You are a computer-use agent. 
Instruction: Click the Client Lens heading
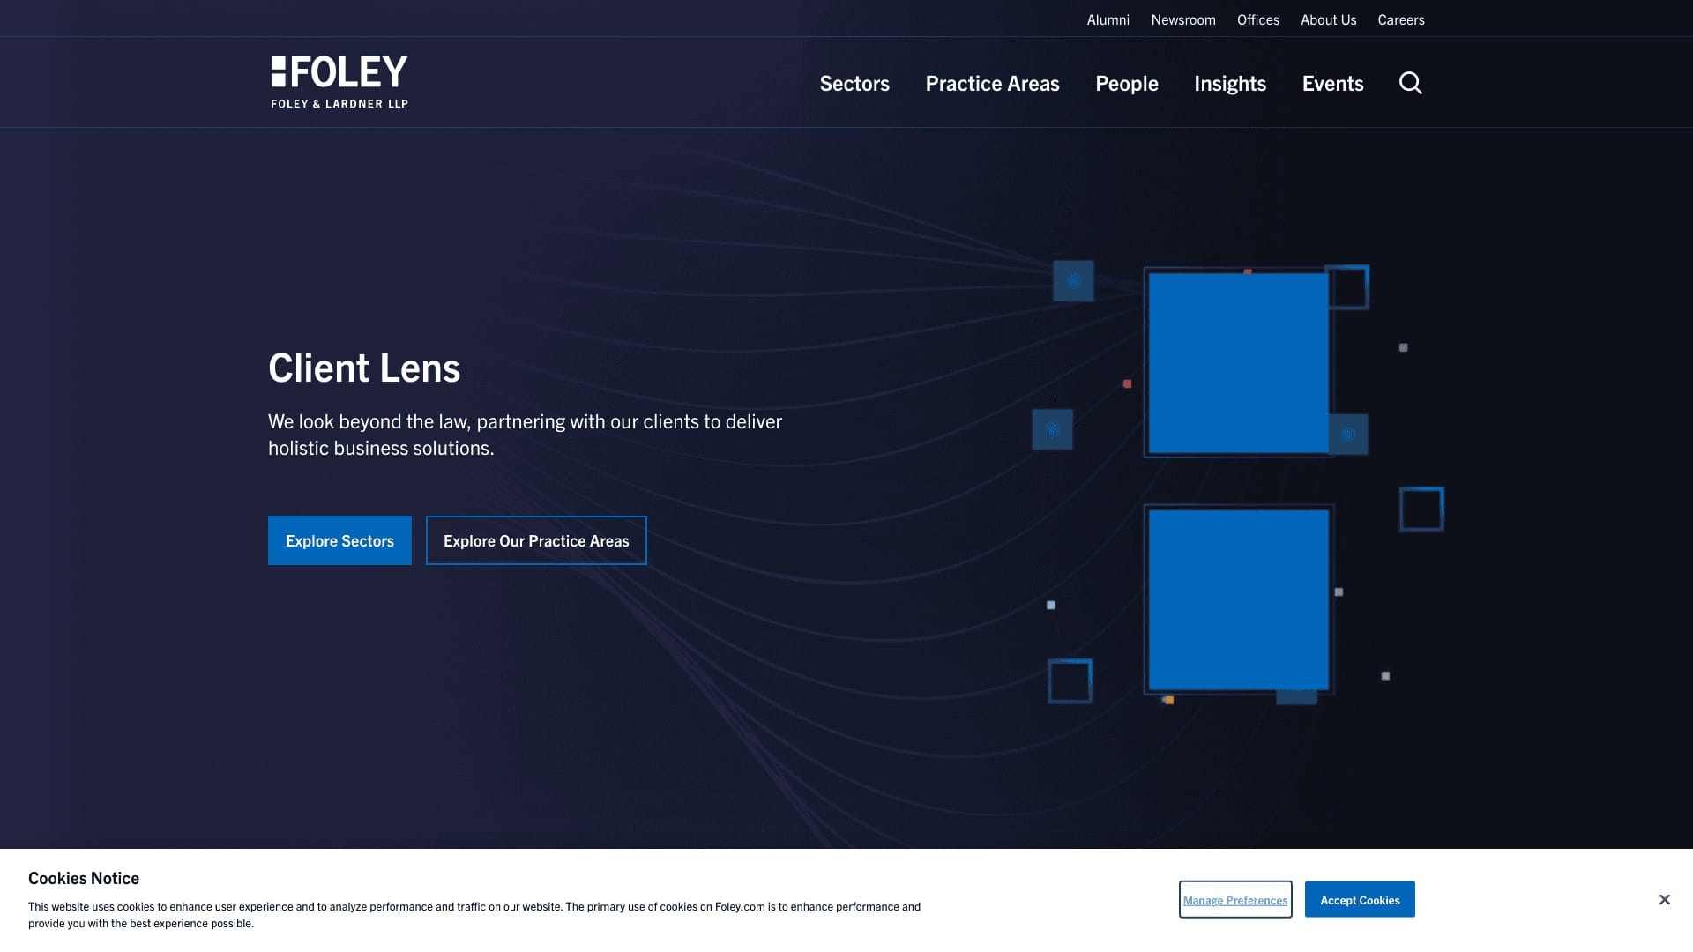pyautogui.click(x=363, y=367)
